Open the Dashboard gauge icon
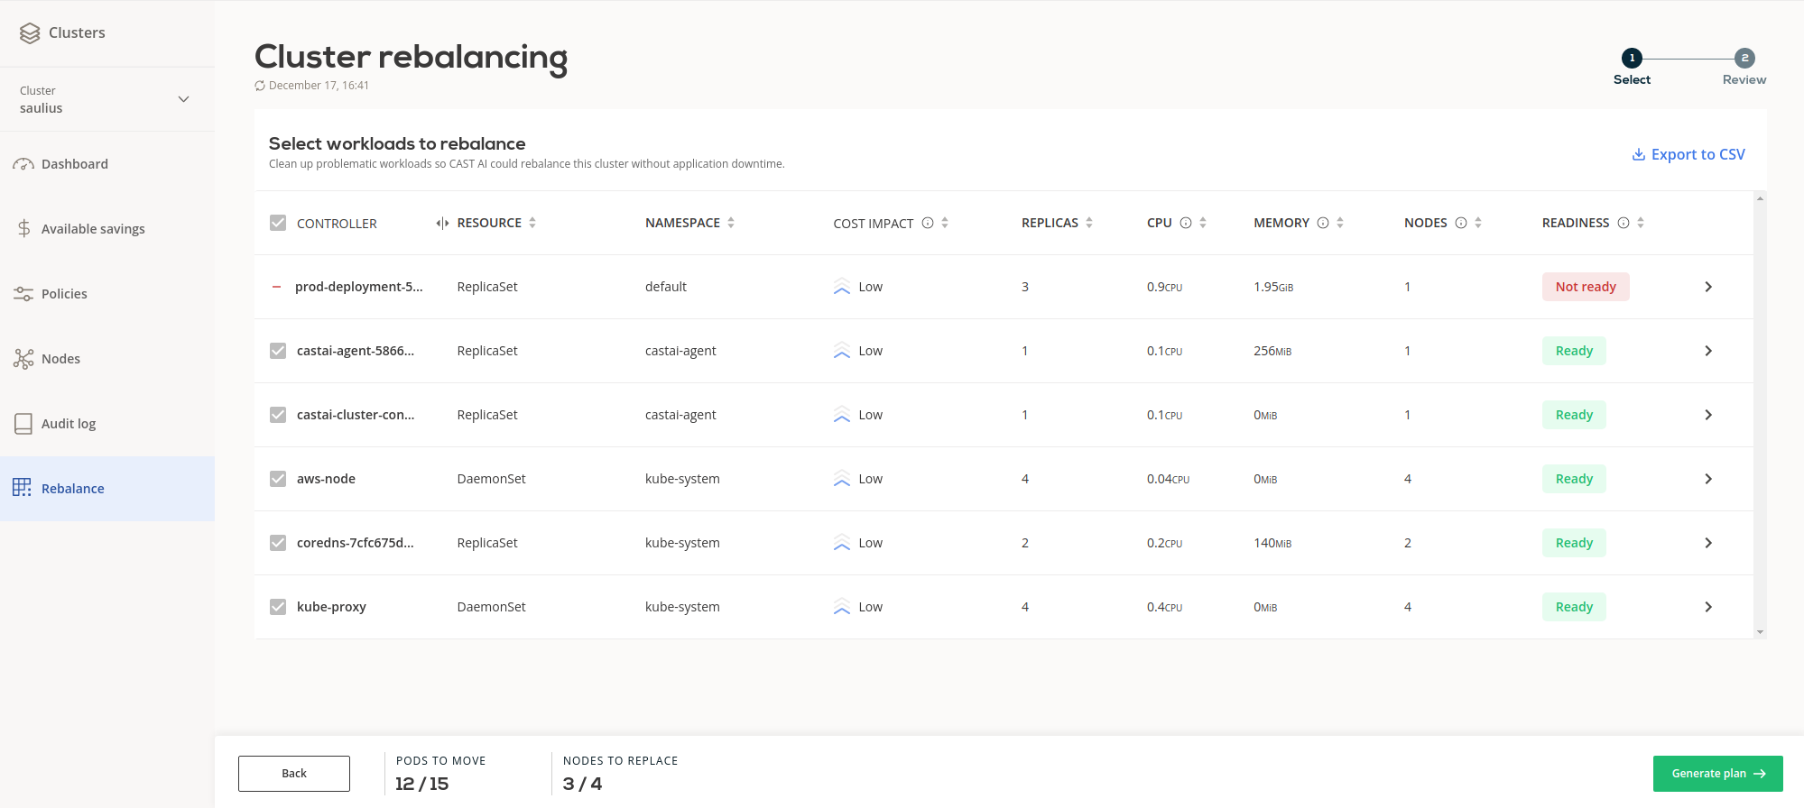The width and height of the screenshot is (1804, 808). click(x=23, y=164)
